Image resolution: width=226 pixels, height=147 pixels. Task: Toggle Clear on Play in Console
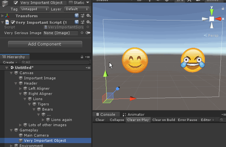(x=138, y=120)
